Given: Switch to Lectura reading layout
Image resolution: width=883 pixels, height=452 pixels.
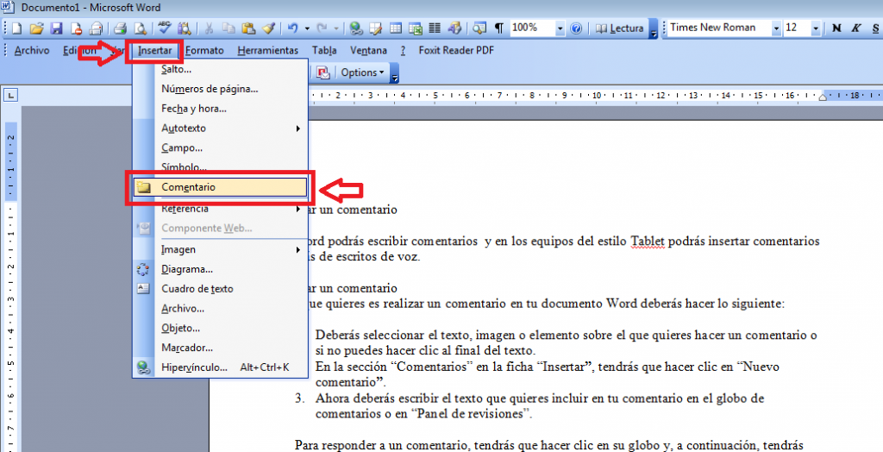Looking at the screenshot, I should 619,28.
